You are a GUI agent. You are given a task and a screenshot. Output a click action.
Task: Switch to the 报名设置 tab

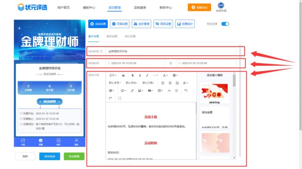(112, 37)
